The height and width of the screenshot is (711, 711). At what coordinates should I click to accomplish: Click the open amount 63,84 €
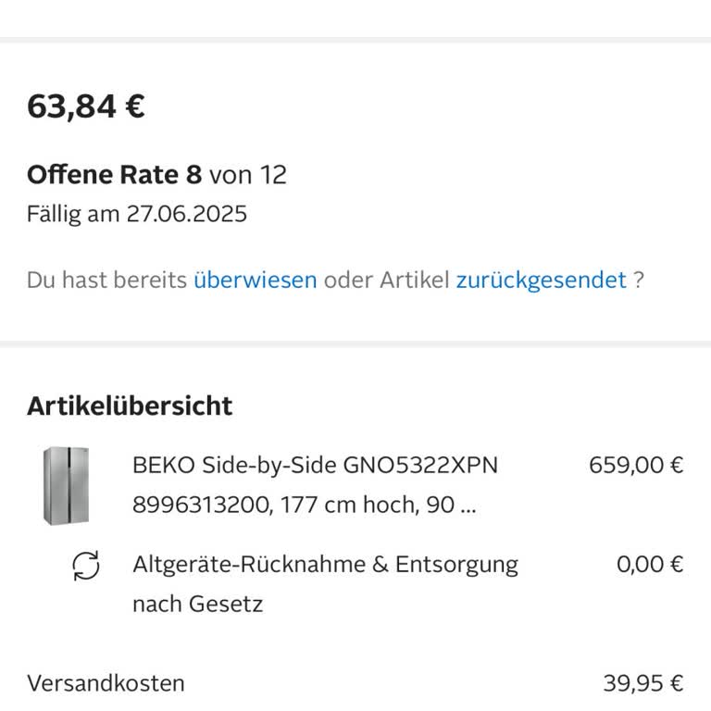tap(85, 106)
